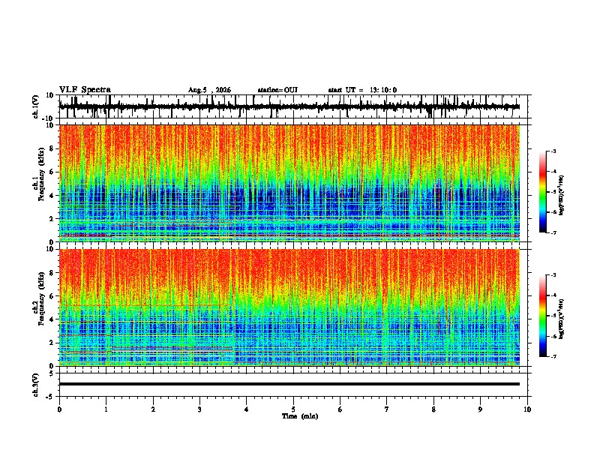Click tick label "0" on the time axis
Image resolution: width=594 pixels, height=459 pixels.
pos(59,409)
